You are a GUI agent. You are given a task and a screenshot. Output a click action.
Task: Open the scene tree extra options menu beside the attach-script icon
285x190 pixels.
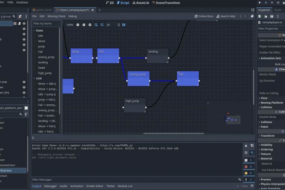pos(26,17)
